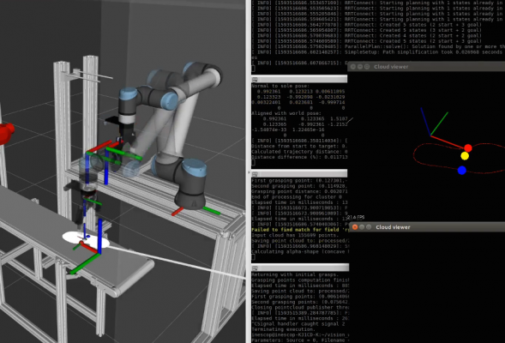
Task: Maximize the upper Cloud viewer window
Action: (367, 67)
